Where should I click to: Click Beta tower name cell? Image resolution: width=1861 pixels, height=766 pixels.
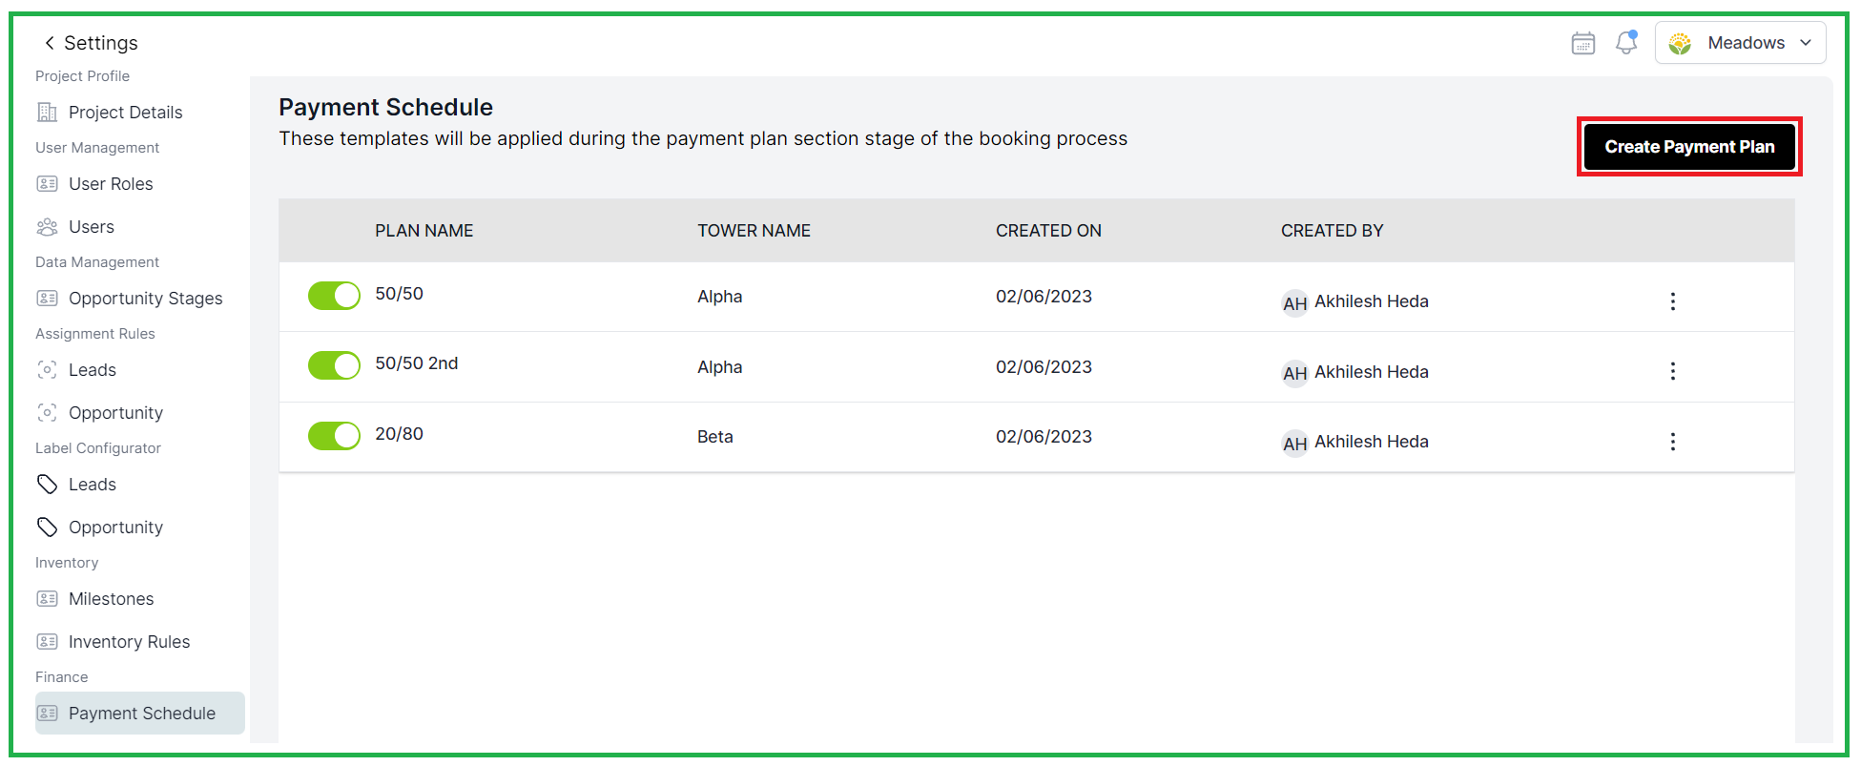(714, 437)
